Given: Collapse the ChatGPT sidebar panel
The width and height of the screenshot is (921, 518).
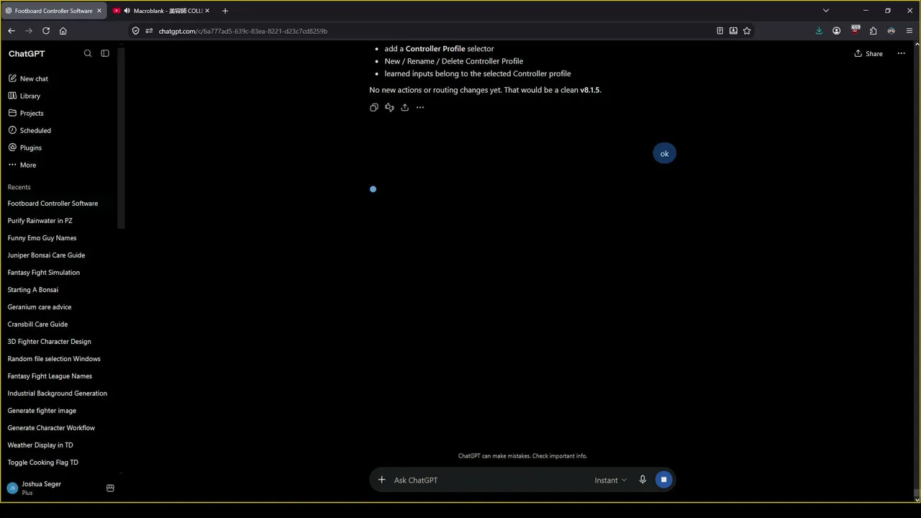Looking at the screenshot, I should (x=105, y=53).
